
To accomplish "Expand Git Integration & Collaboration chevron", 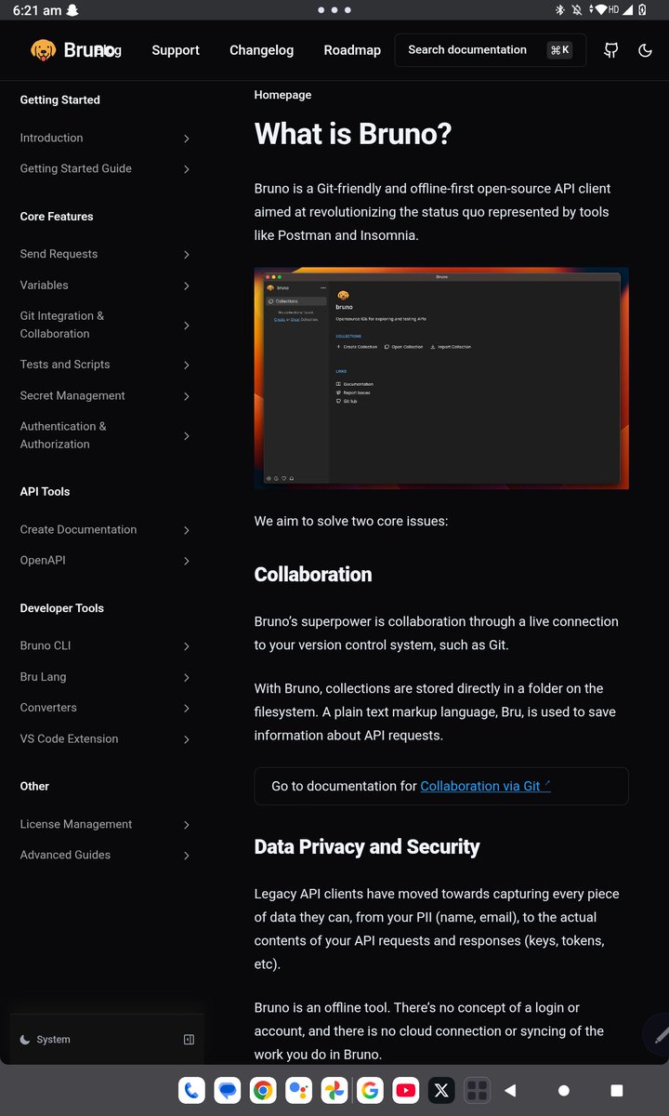I will coord(187,325).
